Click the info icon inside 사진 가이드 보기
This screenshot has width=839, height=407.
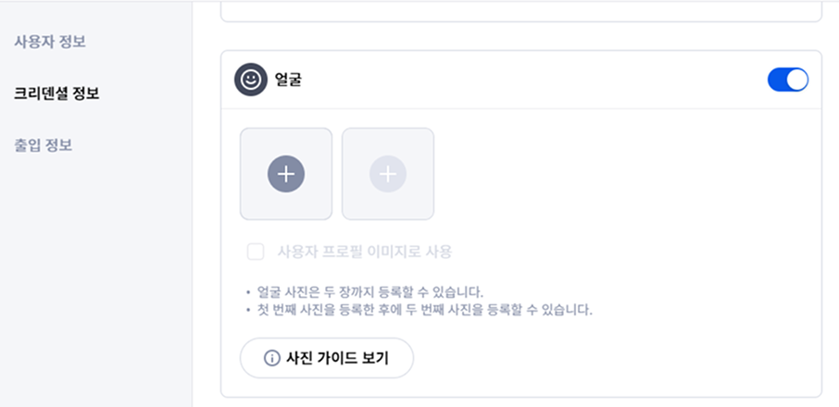271,358
